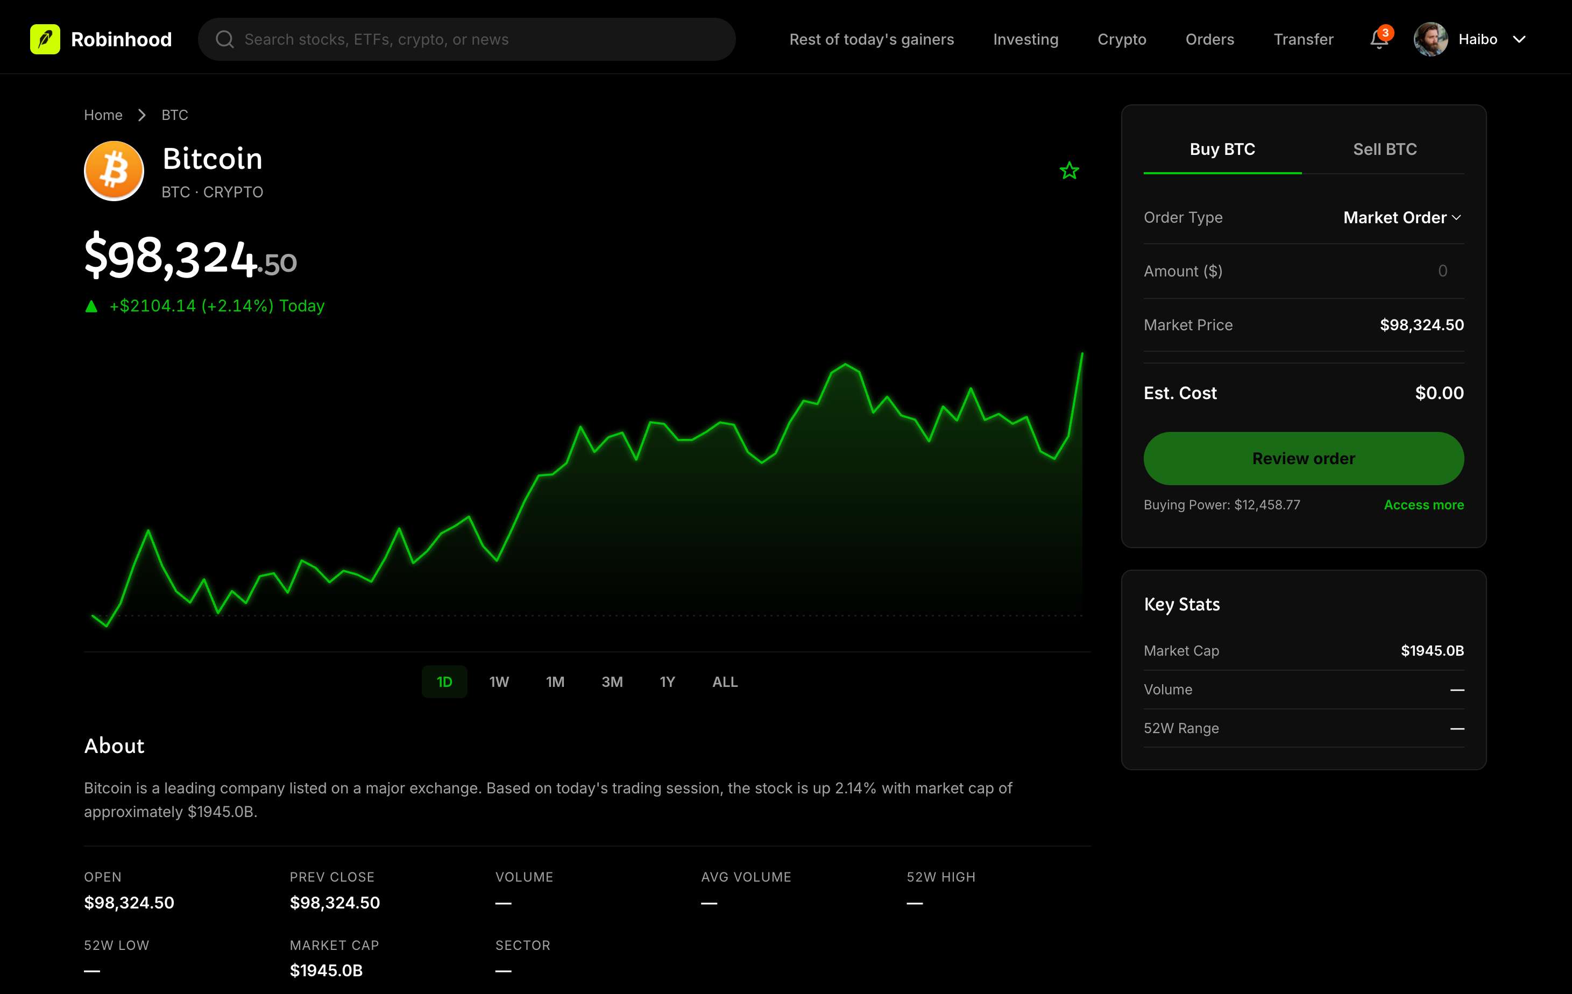This screenshot has width=1572, height=994.
Task: Click the Bitcoin coin logo
Action: point(114,171)
